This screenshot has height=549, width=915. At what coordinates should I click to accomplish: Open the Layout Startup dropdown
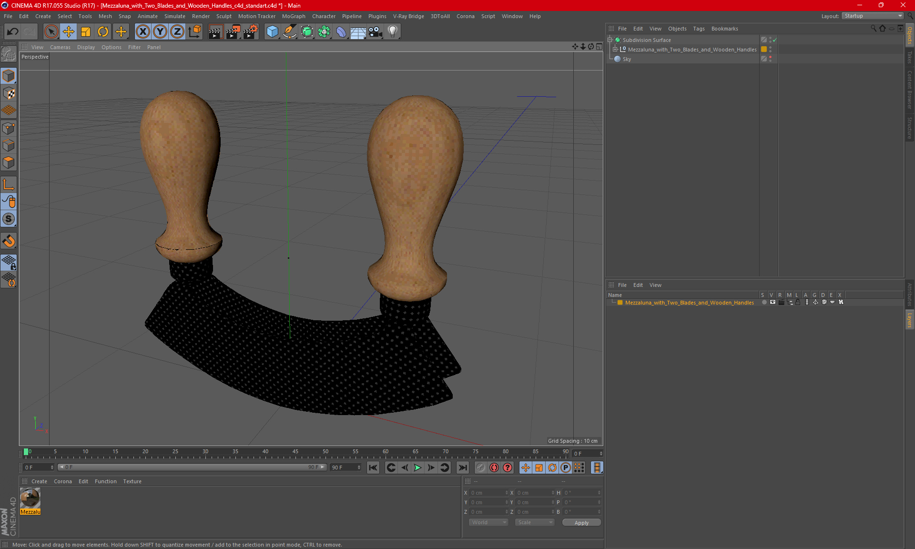(x=873, y=16)
